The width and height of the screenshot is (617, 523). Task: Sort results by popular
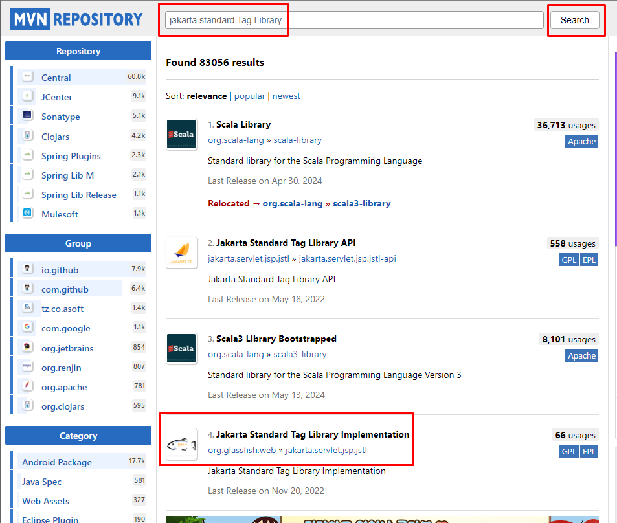point(249,96)
